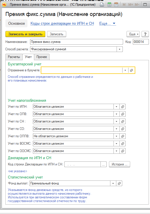Expand the Отражение в бухучете dropdown arrow

click(125, 70)
